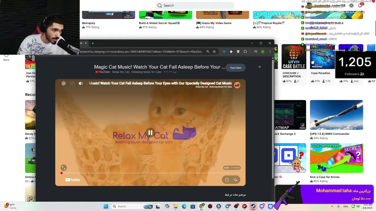Open the More sidebar item
The width and height of the screenshot is (376, 211).
tap(6, 57)
